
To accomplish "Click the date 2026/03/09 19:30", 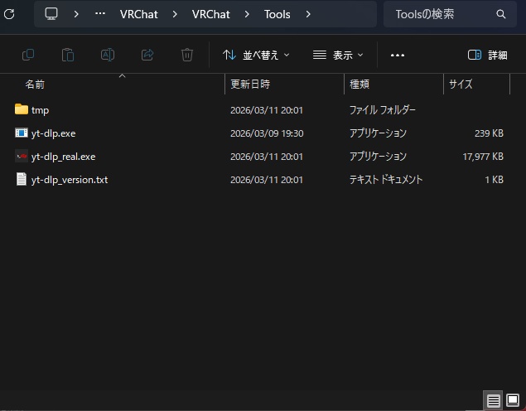I will point(267,133).
